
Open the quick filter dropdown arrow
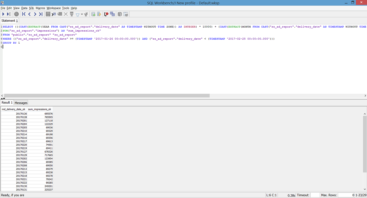pos(82,14)
